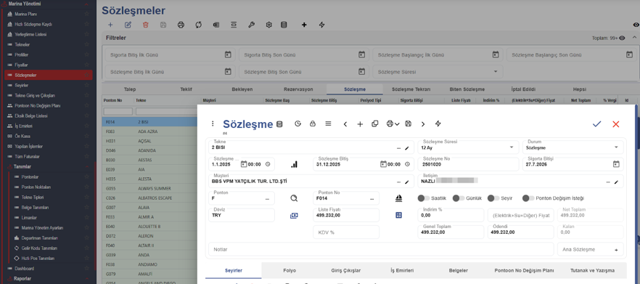Open the Belgeler tab in dialog

pyautogui.click(x=459, y=270)
